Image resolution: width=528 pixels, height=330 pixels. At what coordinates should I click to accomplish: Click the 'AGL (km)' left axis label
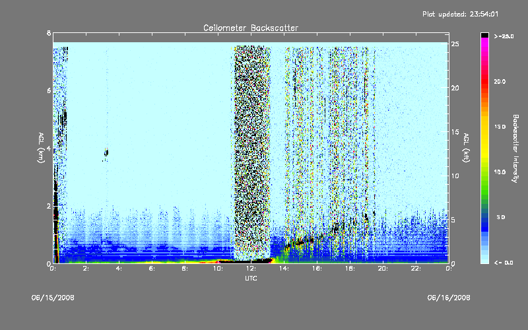[x=41, y=148]
